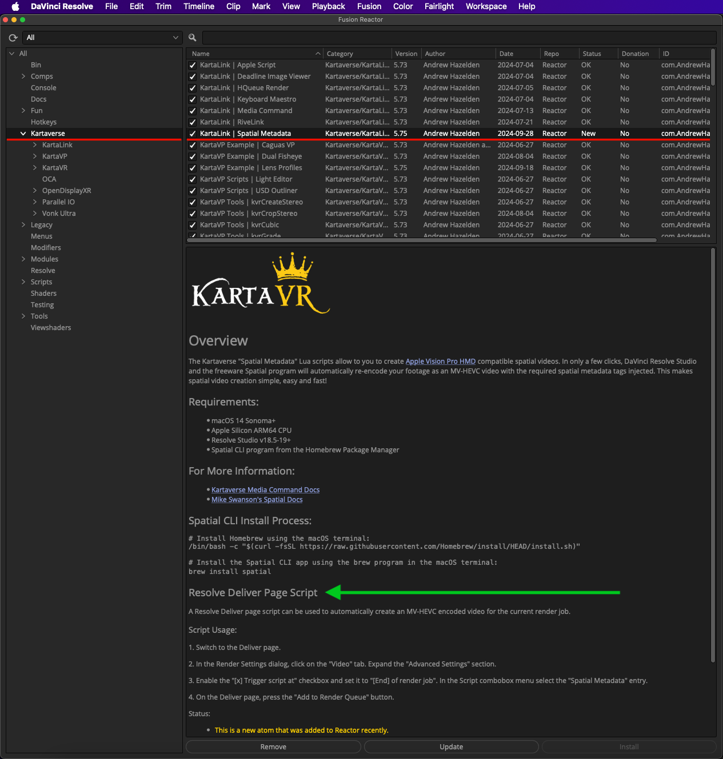Collapse the Kartaverse category

(x=23, y=134)
